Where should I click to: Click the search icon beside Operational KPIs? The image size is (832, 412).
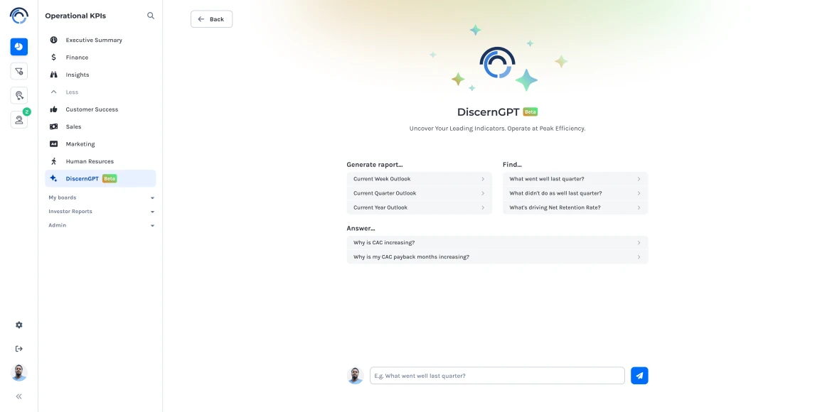[150, 16]
